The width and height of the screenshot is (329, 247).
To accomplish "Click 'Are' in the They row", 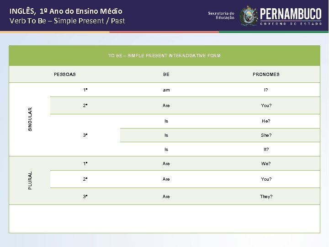I will [166, 197].
